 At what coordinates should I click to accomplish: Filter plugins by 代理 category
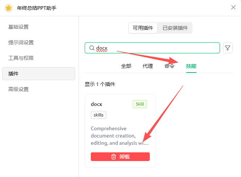pyautogui.click(x=148, y=66)
